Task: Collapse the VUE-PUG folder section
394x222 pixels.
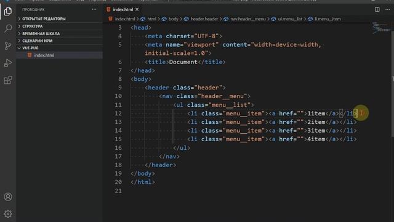Action: (60, 48)
